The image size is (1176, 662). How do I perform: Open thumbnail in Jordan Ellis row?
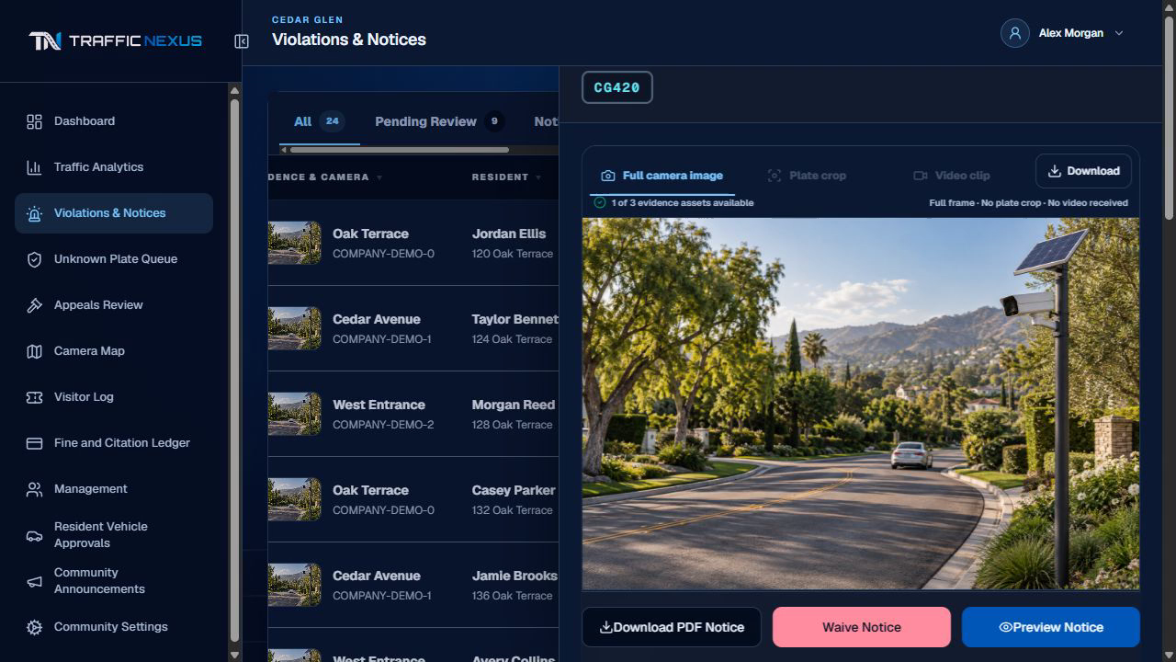(x=295, y=243)
